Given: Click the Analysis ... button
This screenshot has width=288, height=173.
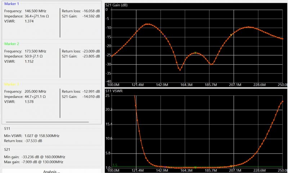Looking at the screenshot, I should click(x=51, y=171).
